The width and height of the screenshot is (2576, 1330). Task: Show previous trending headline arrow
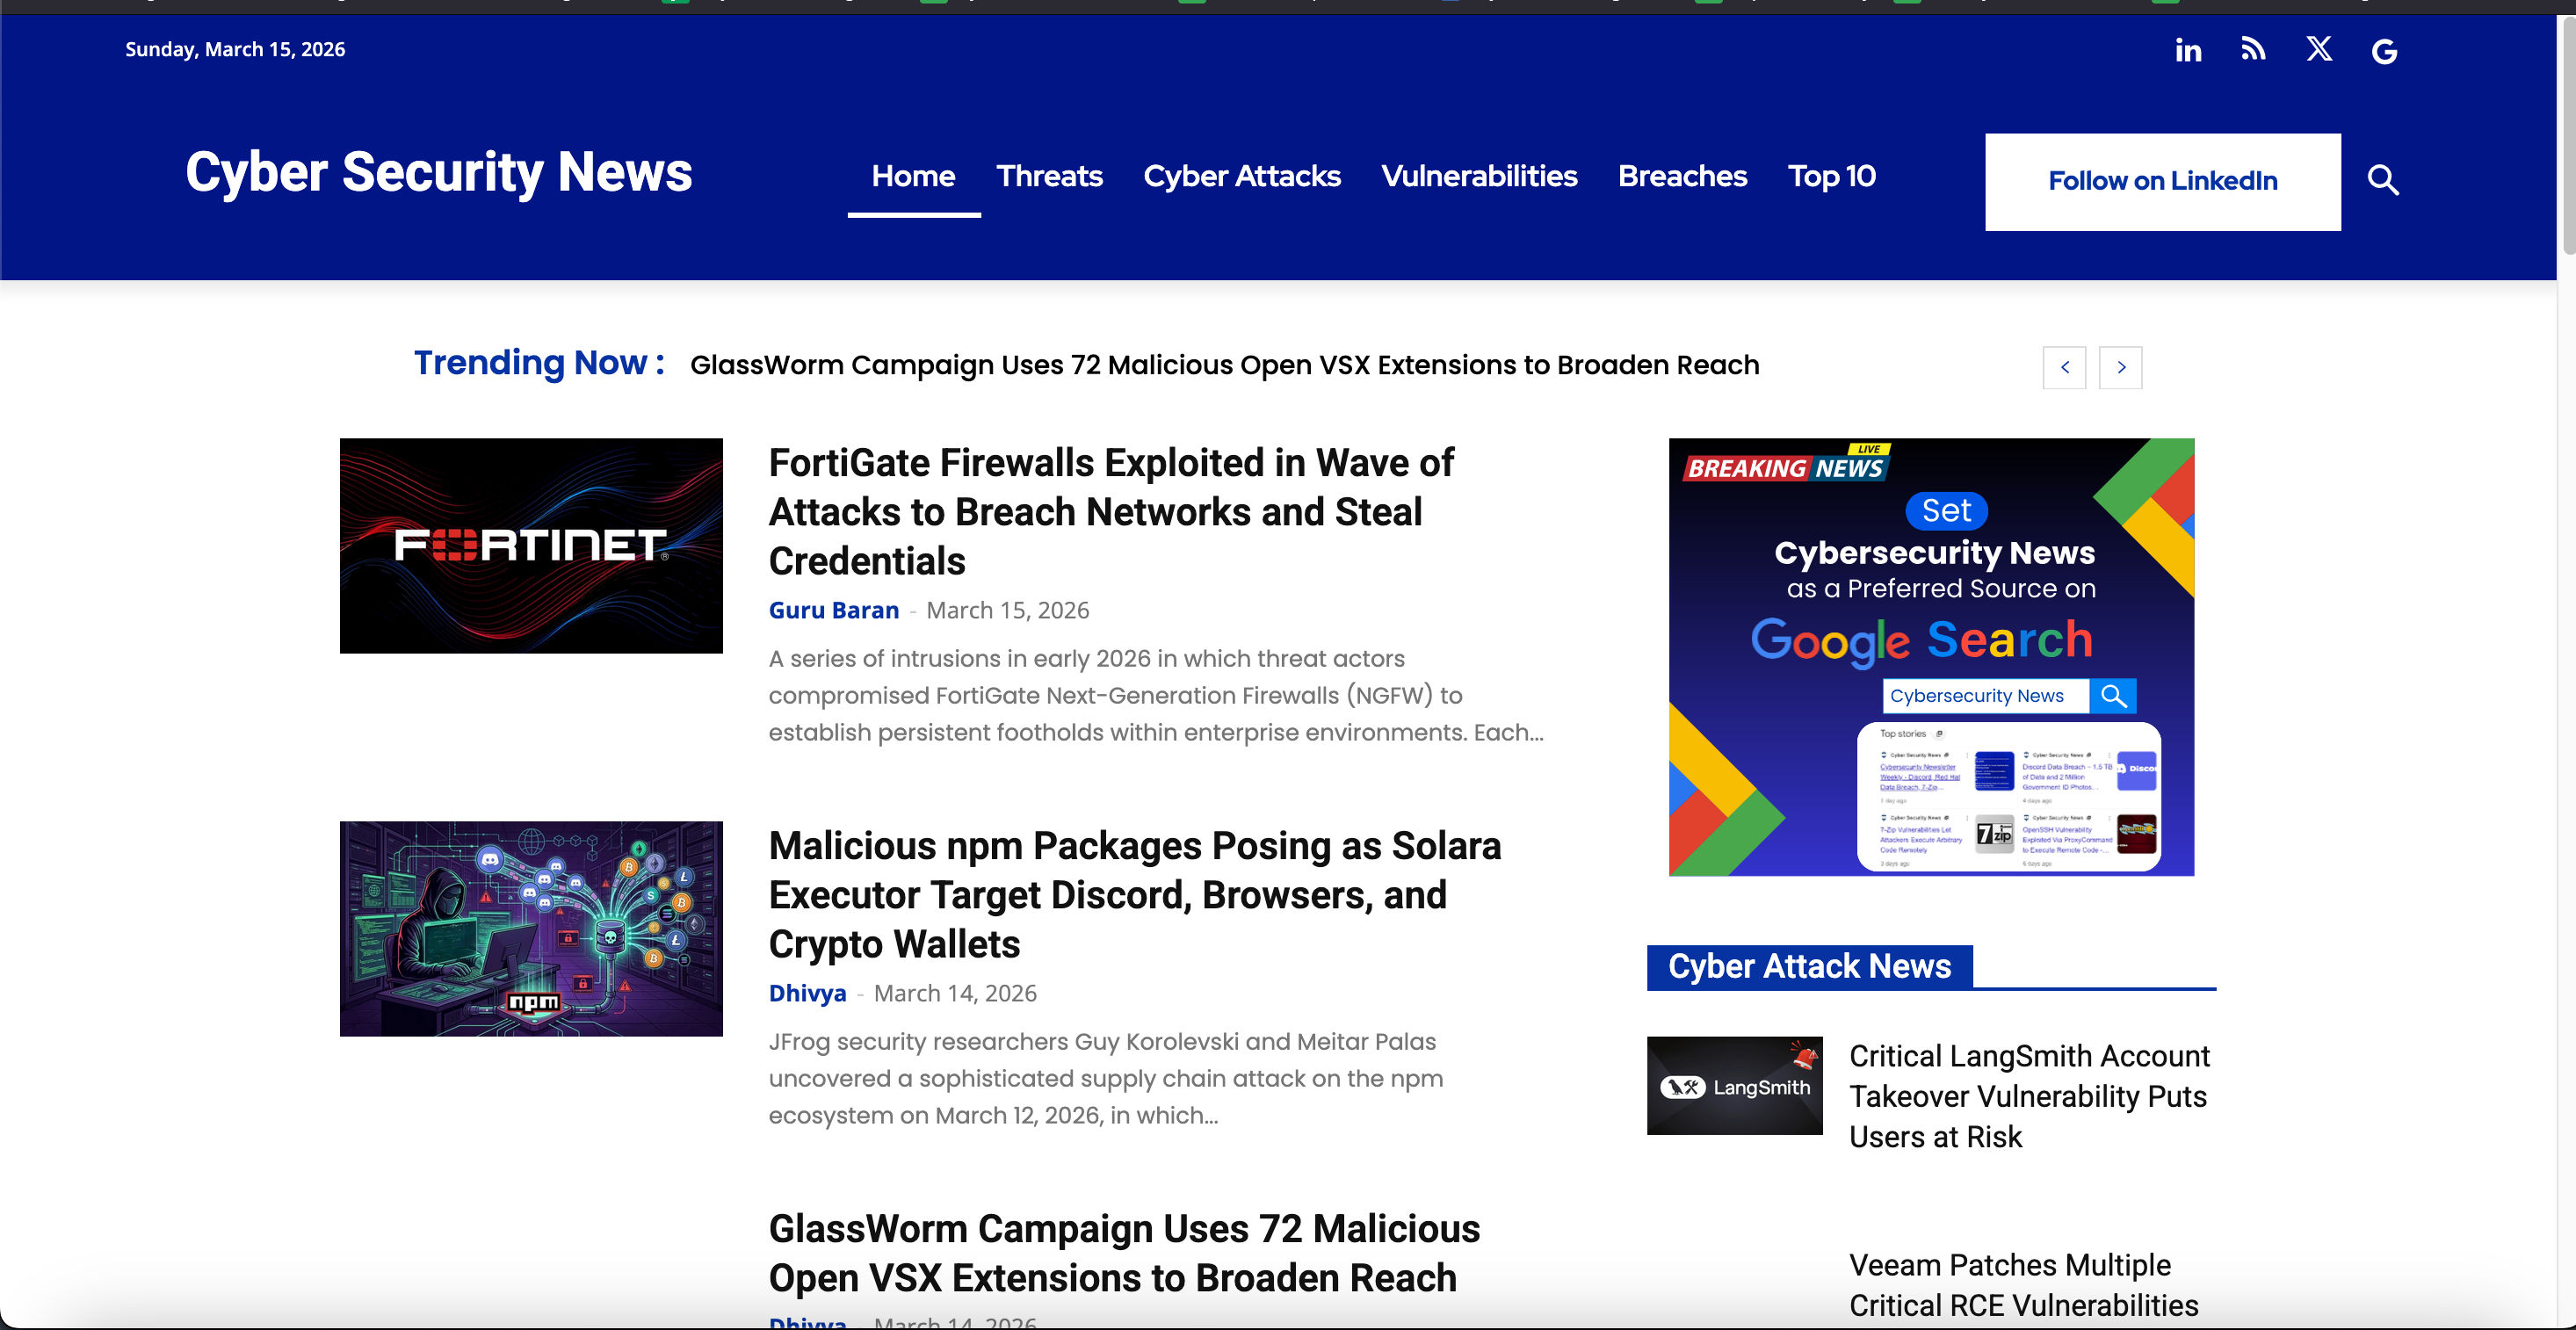pos(2064,367)
